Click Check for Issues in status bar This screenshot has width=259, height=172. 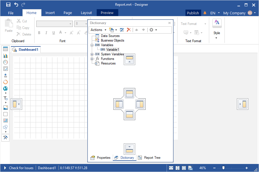click(21, 168)
